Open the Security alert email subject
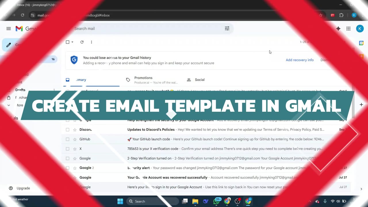The height and width of the screenshot is (207, 368). 139,168
